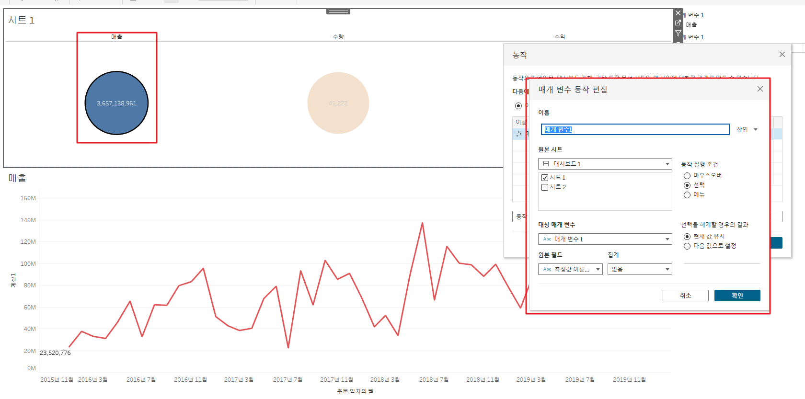Click the 주문 일자의 월 axis title
Viewport: 805px width, 399px height.
point(355,391)
